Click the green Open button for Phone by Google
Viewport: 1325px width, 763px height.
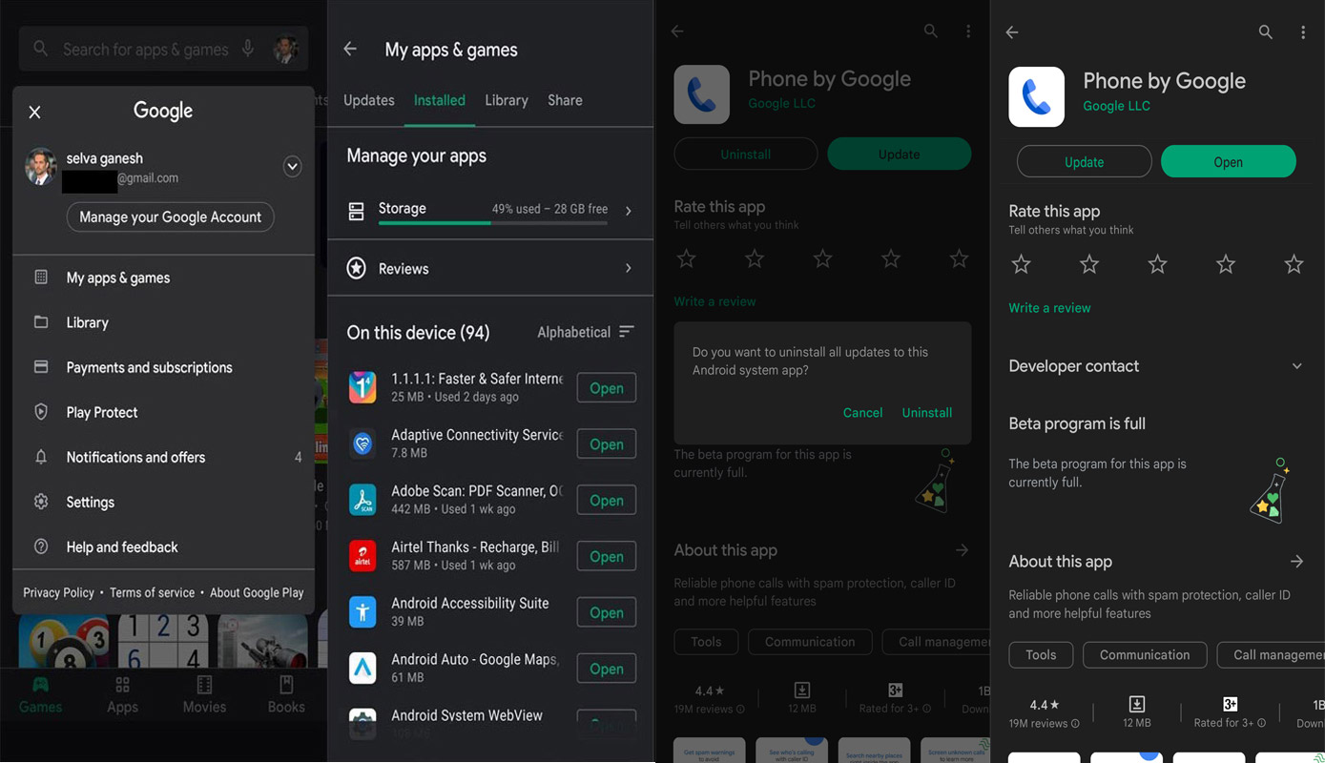click(x=1229, y=162)
